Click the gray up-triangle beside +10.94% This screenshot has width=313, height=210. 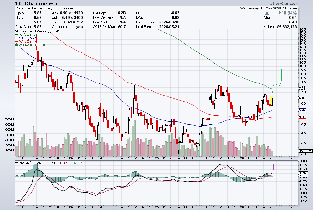pyautogui.click(x=267, y=13)
